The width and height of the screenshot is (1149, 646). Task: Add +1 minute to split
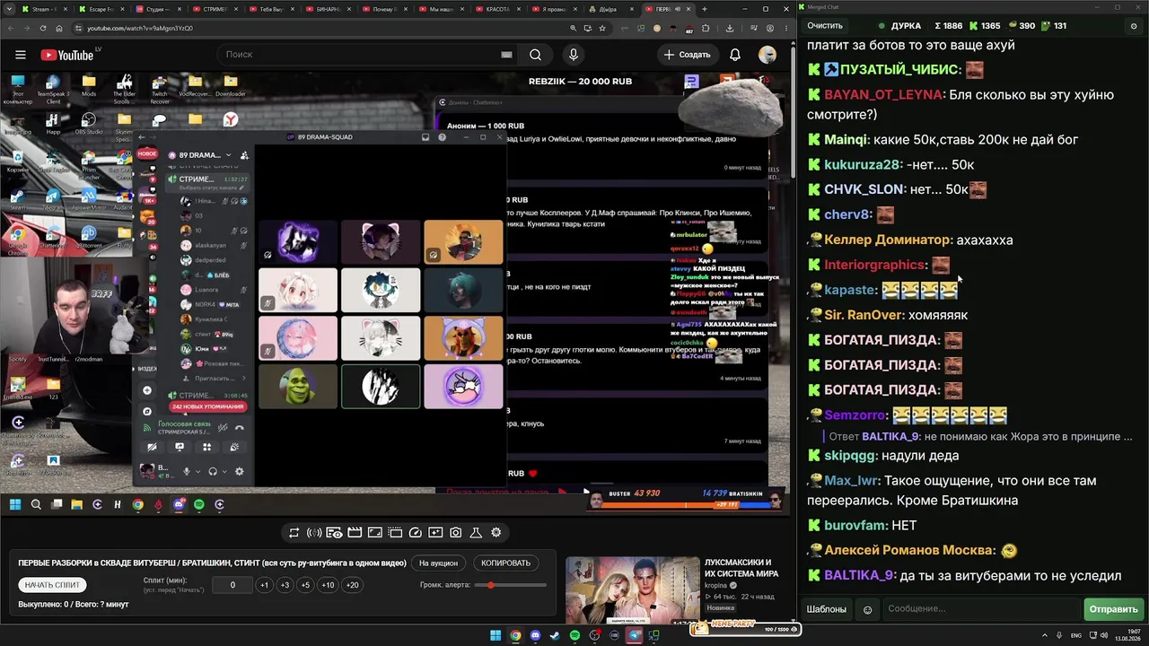pyautogui.click(x=264, y=585)
